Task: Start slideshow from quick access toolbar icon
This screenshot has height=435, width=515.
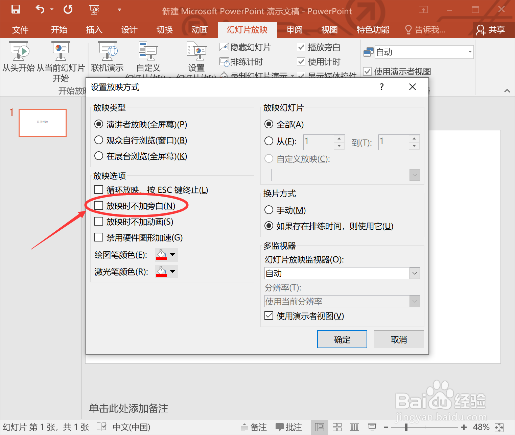Action: pyautogui.click(x=94, y=9)
